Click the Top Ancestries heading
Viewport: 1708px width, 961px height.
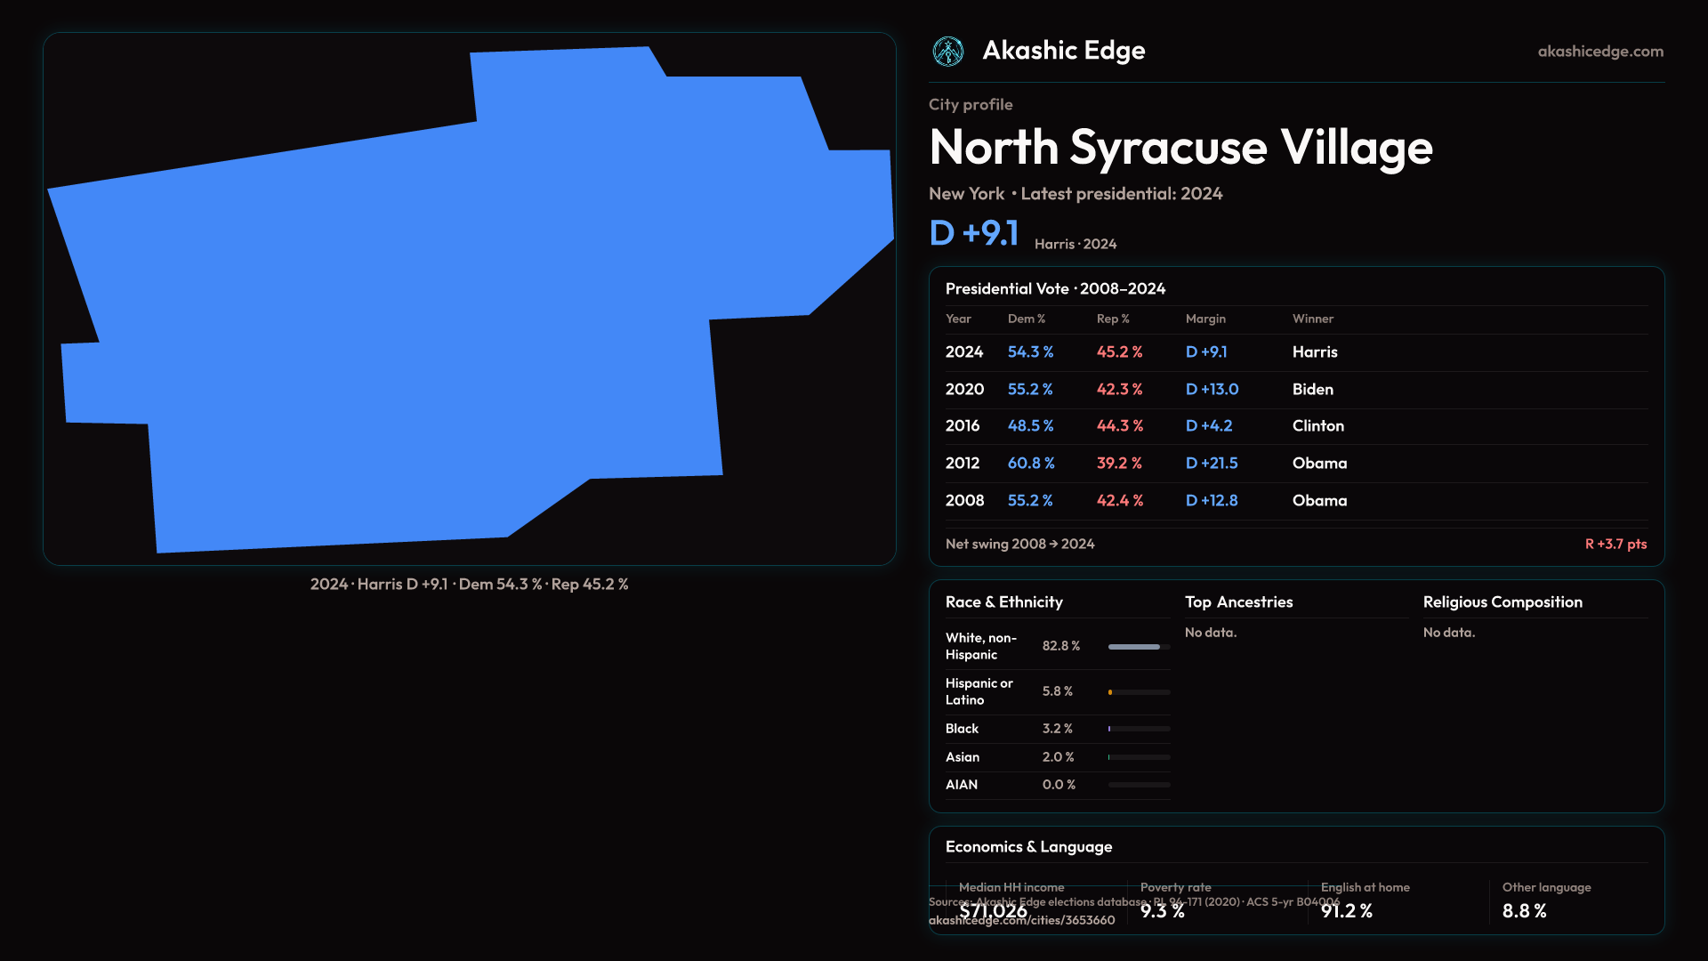(1238, 602)
